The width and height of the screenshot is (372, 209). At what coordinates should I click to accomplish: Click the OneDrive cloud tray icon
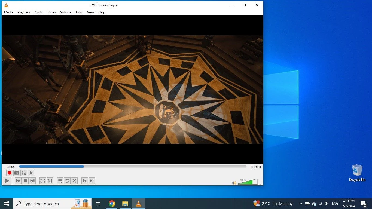pos(314,204)
